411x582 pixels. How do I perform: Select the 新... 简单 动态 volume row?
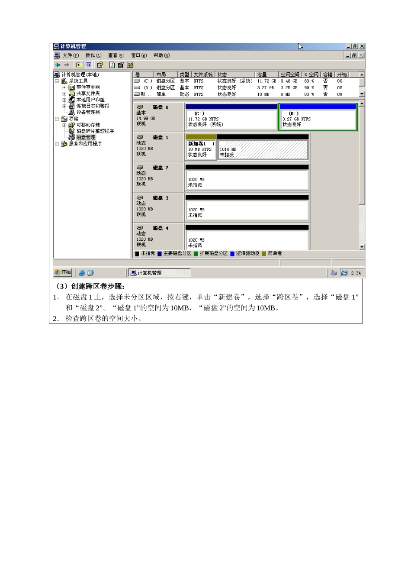pyautogui.click(x=246, y=94)
